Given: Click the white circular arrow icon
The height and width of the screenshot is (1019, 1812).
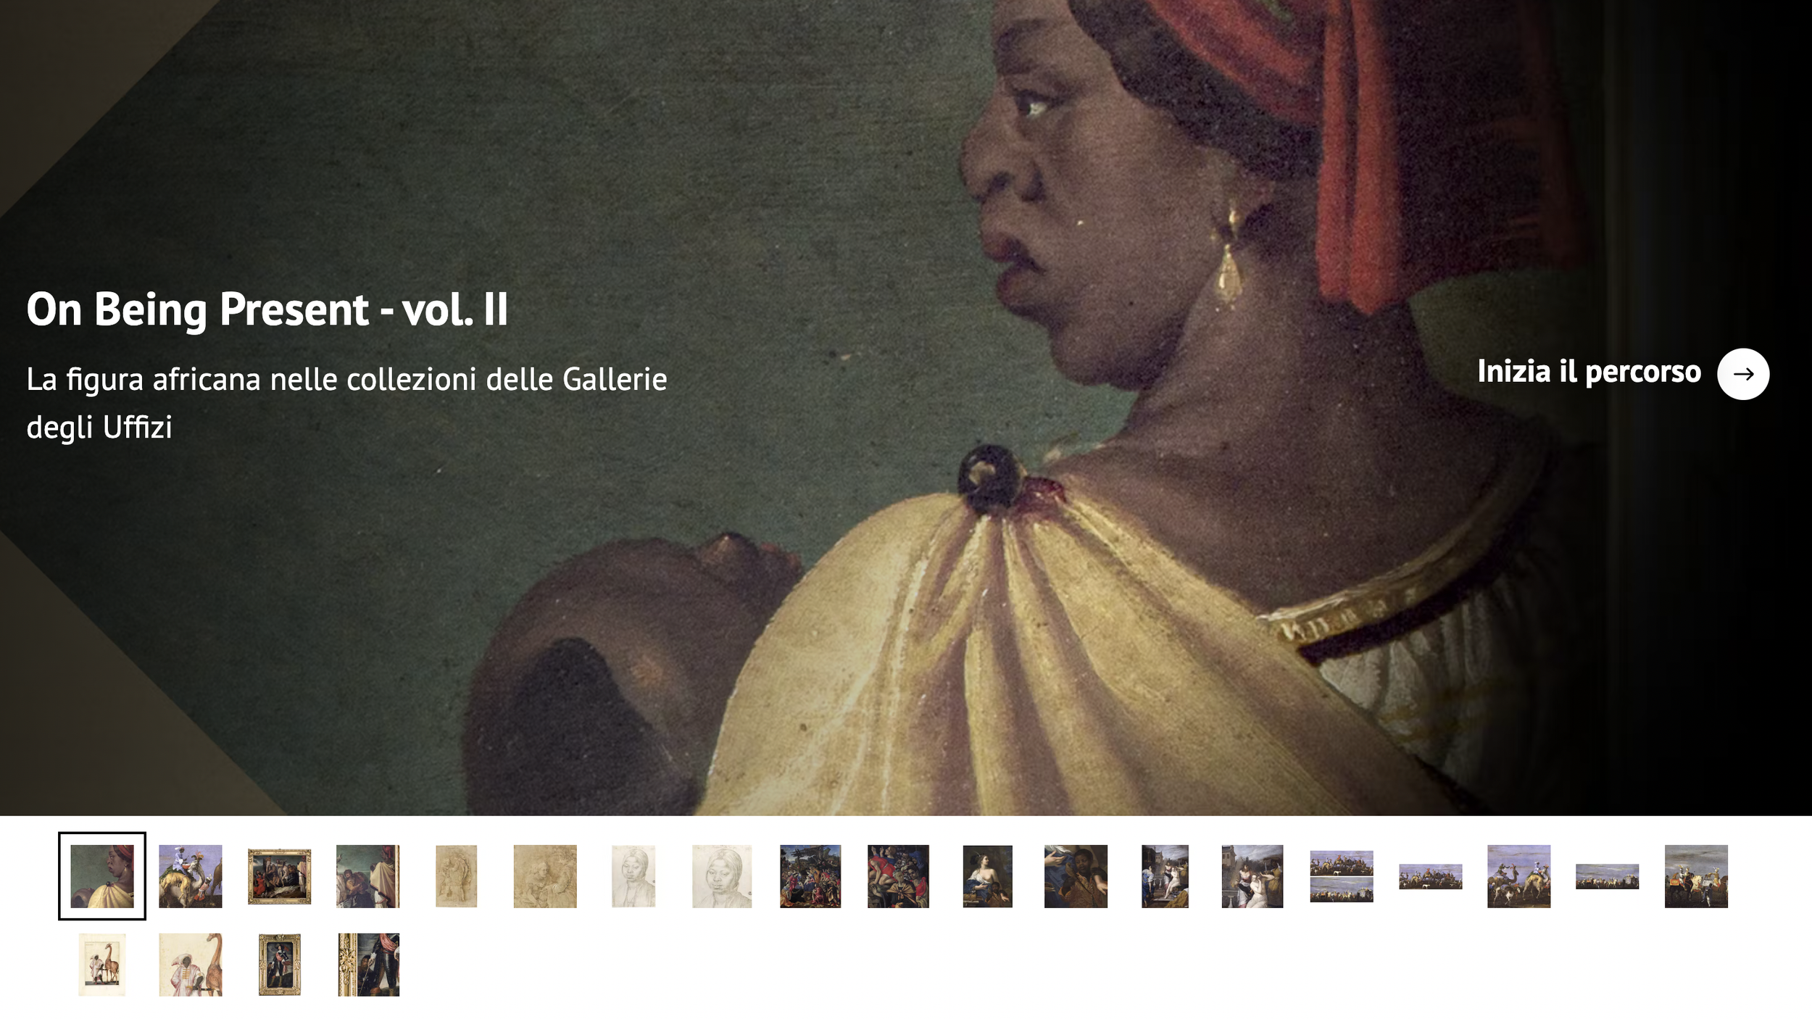Looking at the screenshot, I should tap(1742, 374).
